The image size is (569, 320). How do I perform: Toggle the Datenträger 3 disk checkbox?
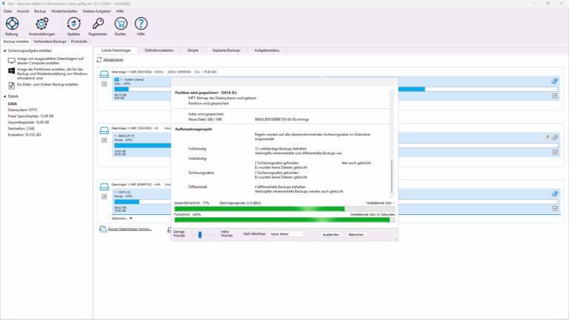pos(104,196)
